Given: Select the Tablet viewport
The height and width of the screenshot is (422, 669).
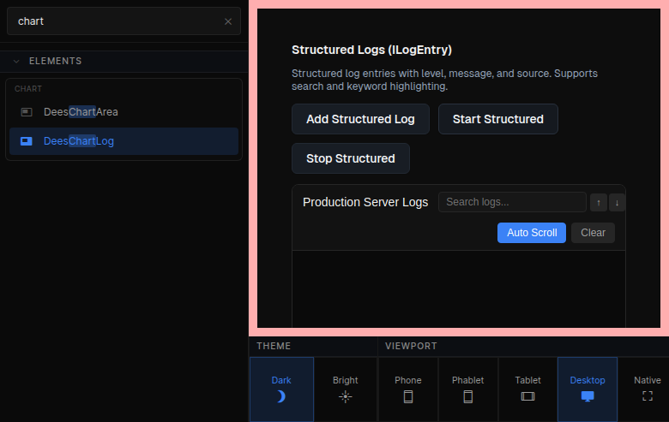Looking at the screenshot, I should (527, 389).
